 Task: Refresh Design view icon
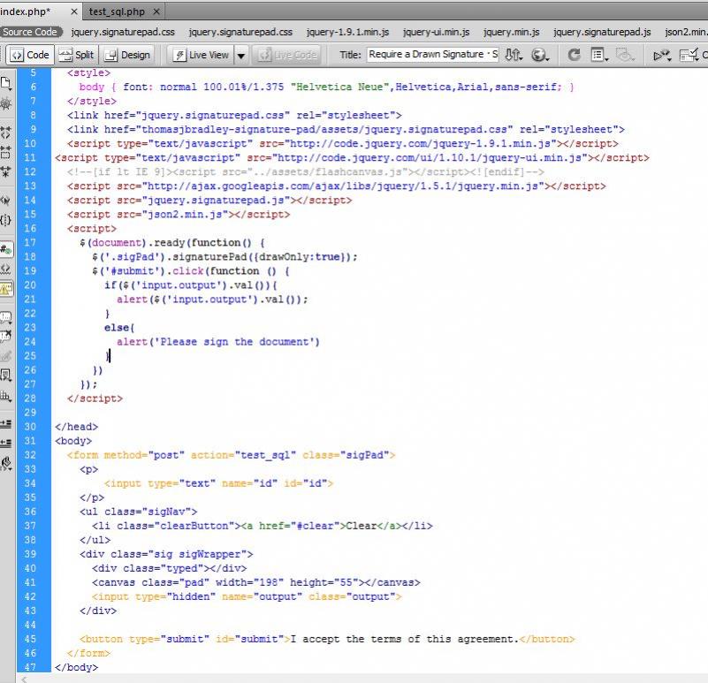(x=574, y=55)
